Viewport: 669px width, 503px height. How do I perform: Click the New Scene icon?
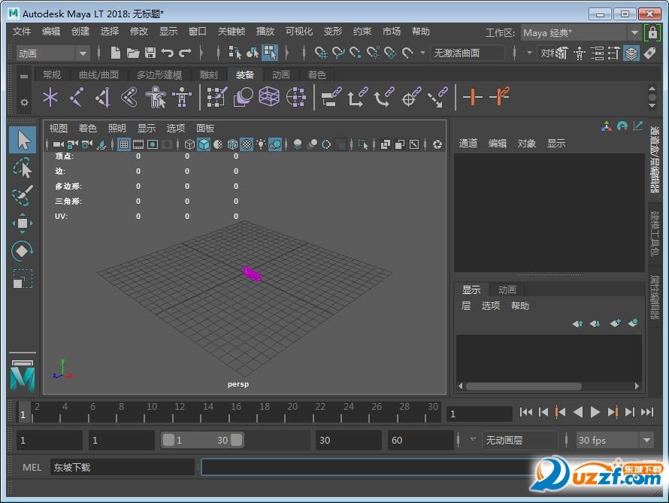point(115,53)
